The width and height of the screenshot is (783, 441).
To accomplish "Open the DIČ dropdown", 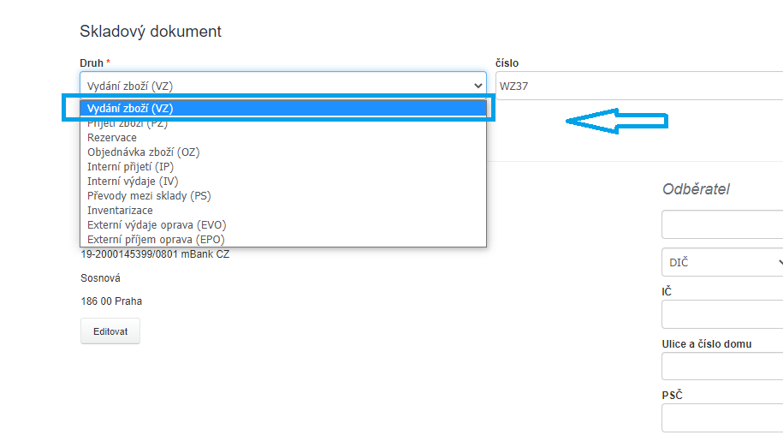I will [721, 262].
